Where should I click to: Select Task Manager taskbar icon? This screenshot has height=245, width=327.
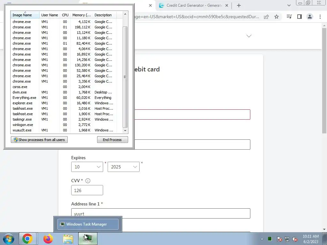(x=88, y=239)
